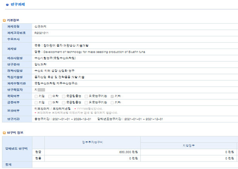The width and height of the screenshot is (238, 169).
Task: Click 국립수산과학원 제주수산연구소 value
Action: (56, 84)
